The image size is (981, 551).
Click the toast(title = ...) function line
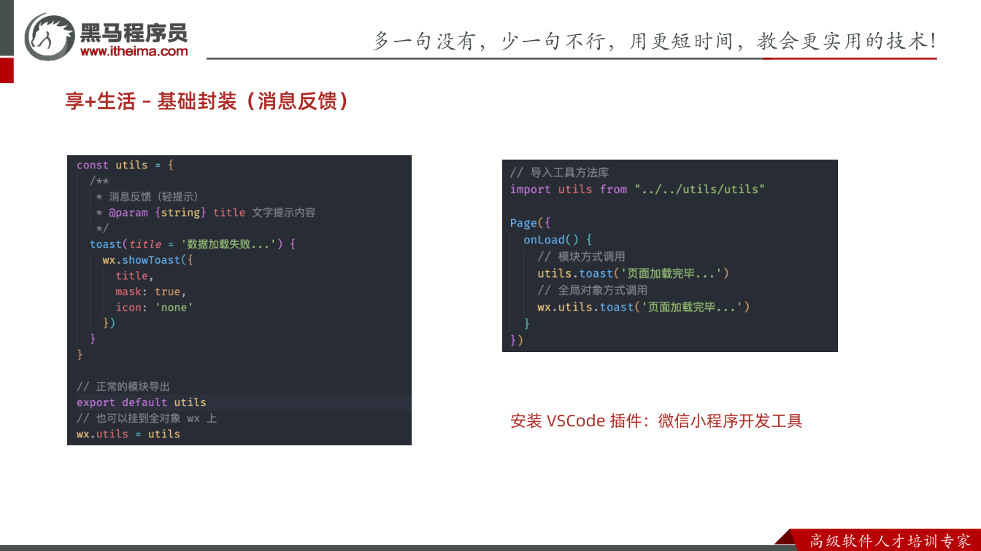(x=192, y=244)
